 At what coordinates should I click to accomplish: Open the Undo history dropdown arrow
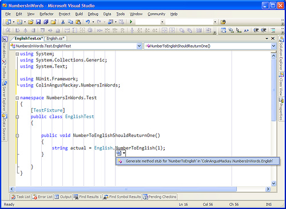click(93, 22)
